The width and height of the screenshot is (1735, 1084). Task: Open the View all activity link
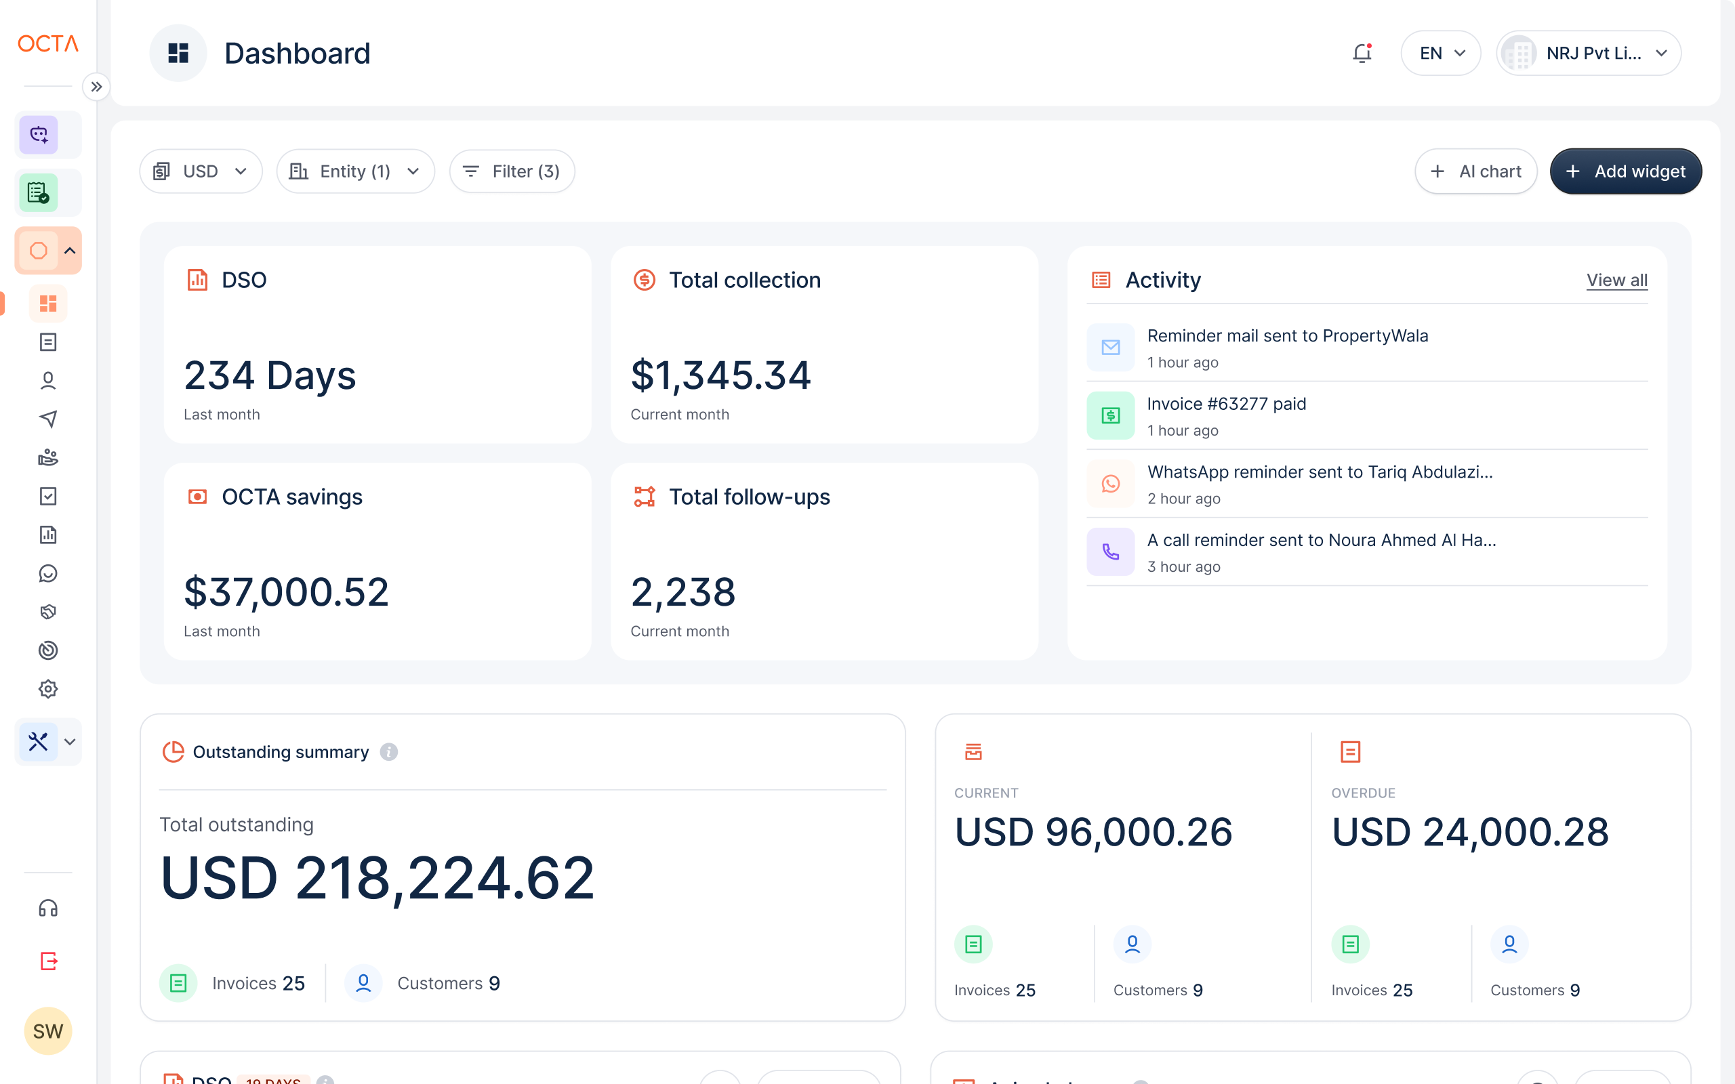1616,280
